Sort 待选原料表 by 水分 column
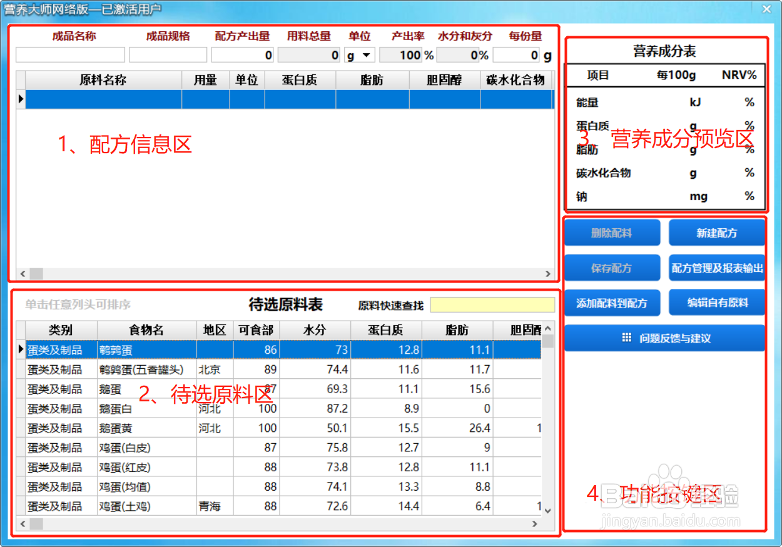The height and width of the screenshot is (547, 782). [316, 329]
